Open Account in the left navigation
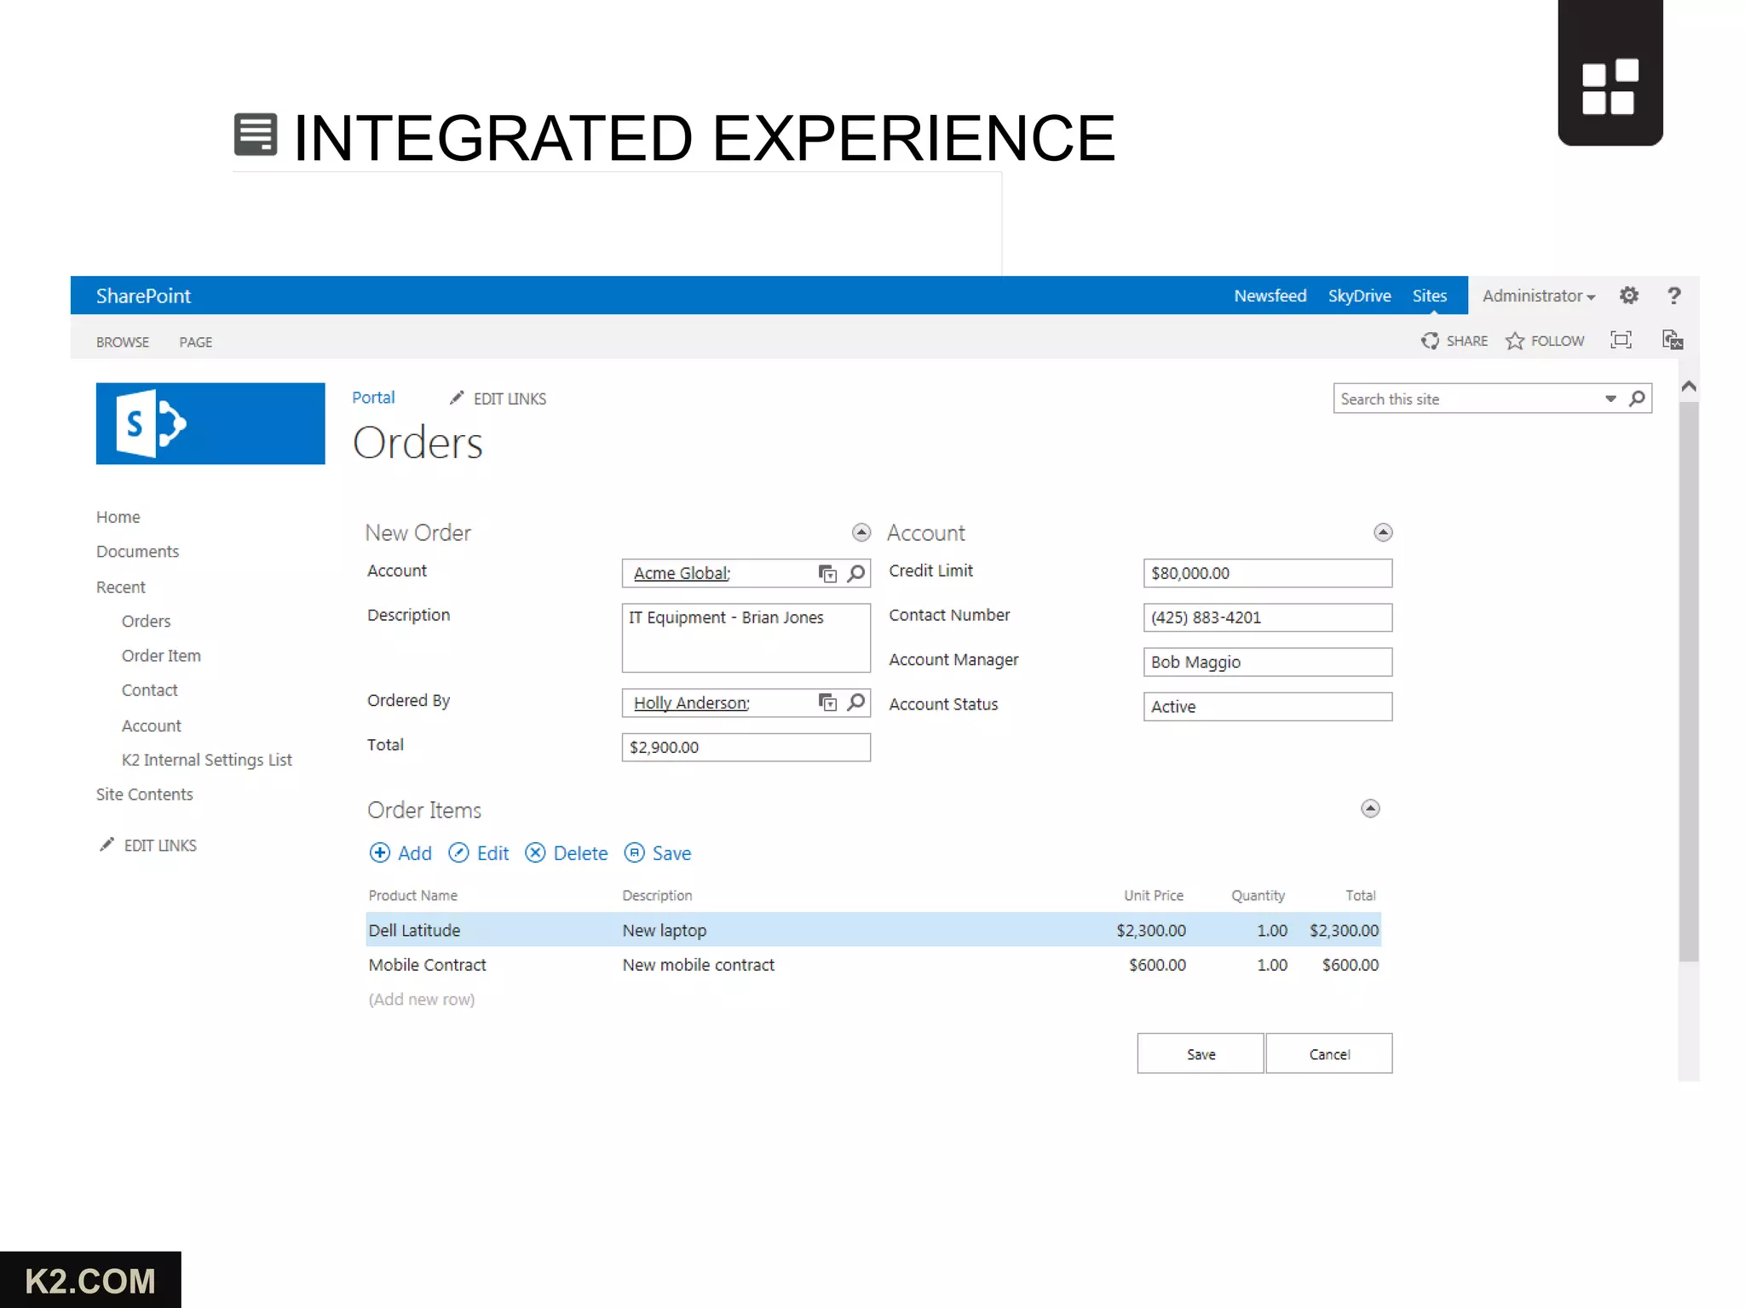This screenshot has width=1745, height=1308. [x=152, y=726]
